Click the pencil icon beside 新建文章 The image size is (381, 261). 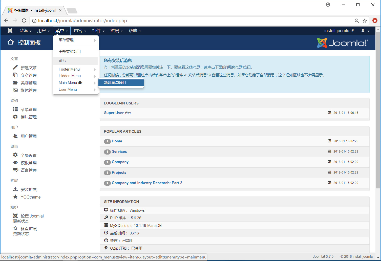[15, 68]
